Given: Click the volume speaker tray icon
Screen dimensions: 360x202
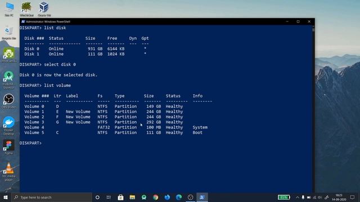Looking at the screenshot, I should tap(320, 197).
